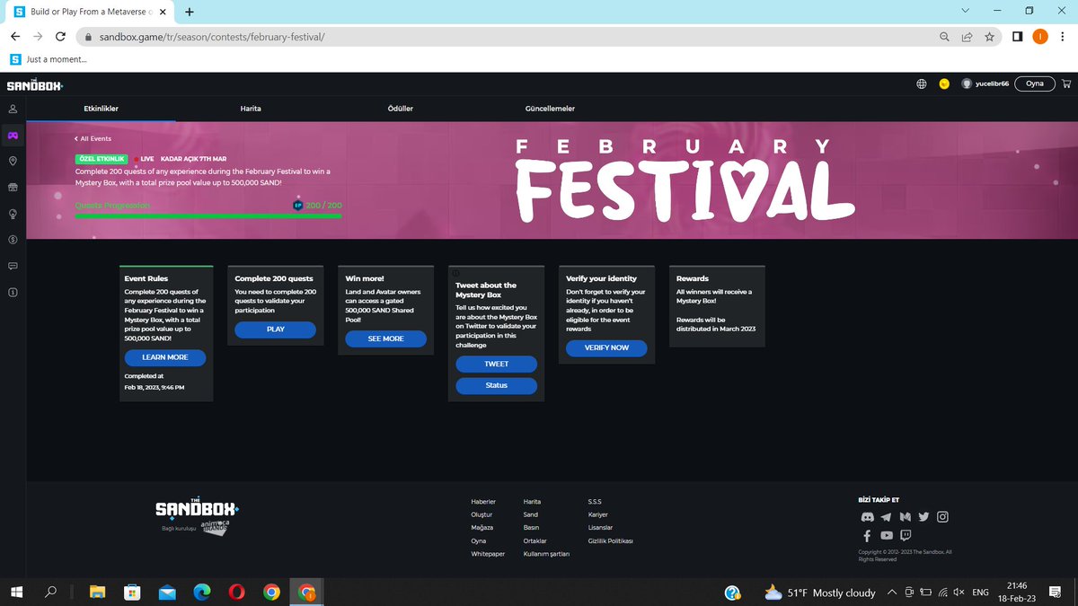Open Microsoft Edge from the taskbar
Viewport: 1078px width, 606px height.
(x=202, y=593)
